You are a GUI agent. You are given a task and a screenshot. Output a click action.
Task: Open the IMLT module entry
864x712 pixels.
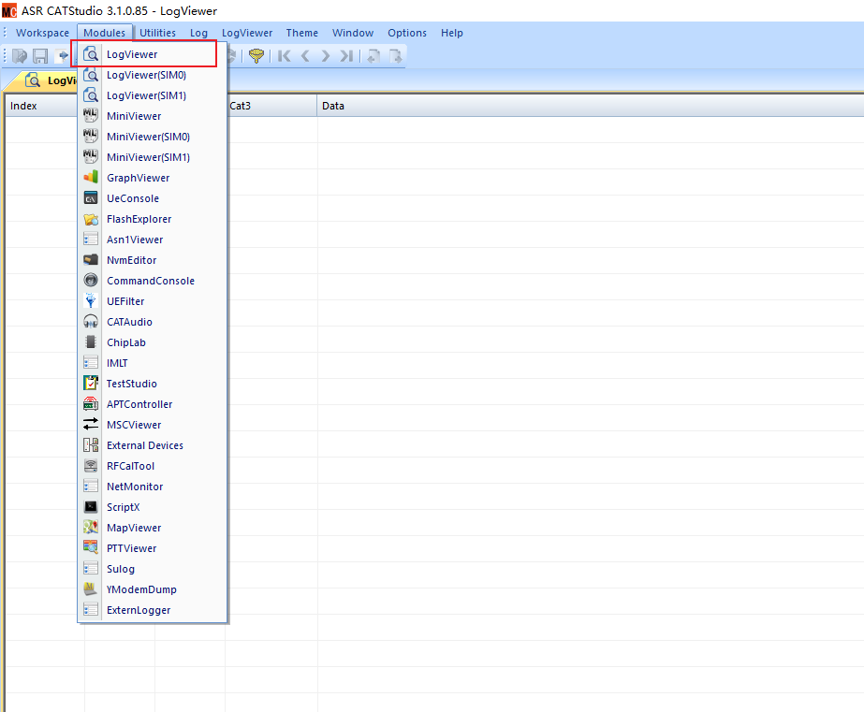point(153,363)
